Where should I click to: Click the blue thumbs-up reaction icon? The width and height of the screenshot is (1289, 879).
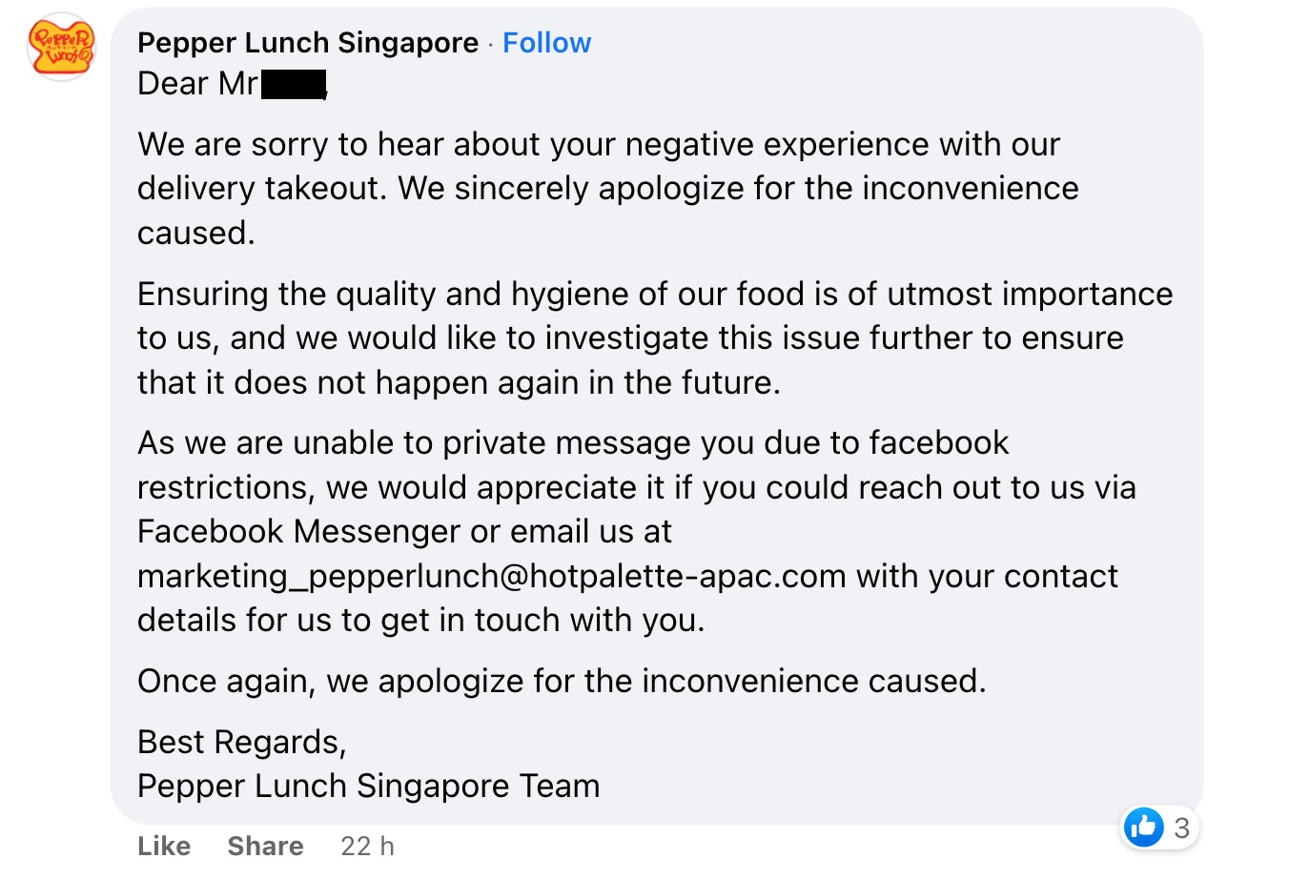[1143, 827]
